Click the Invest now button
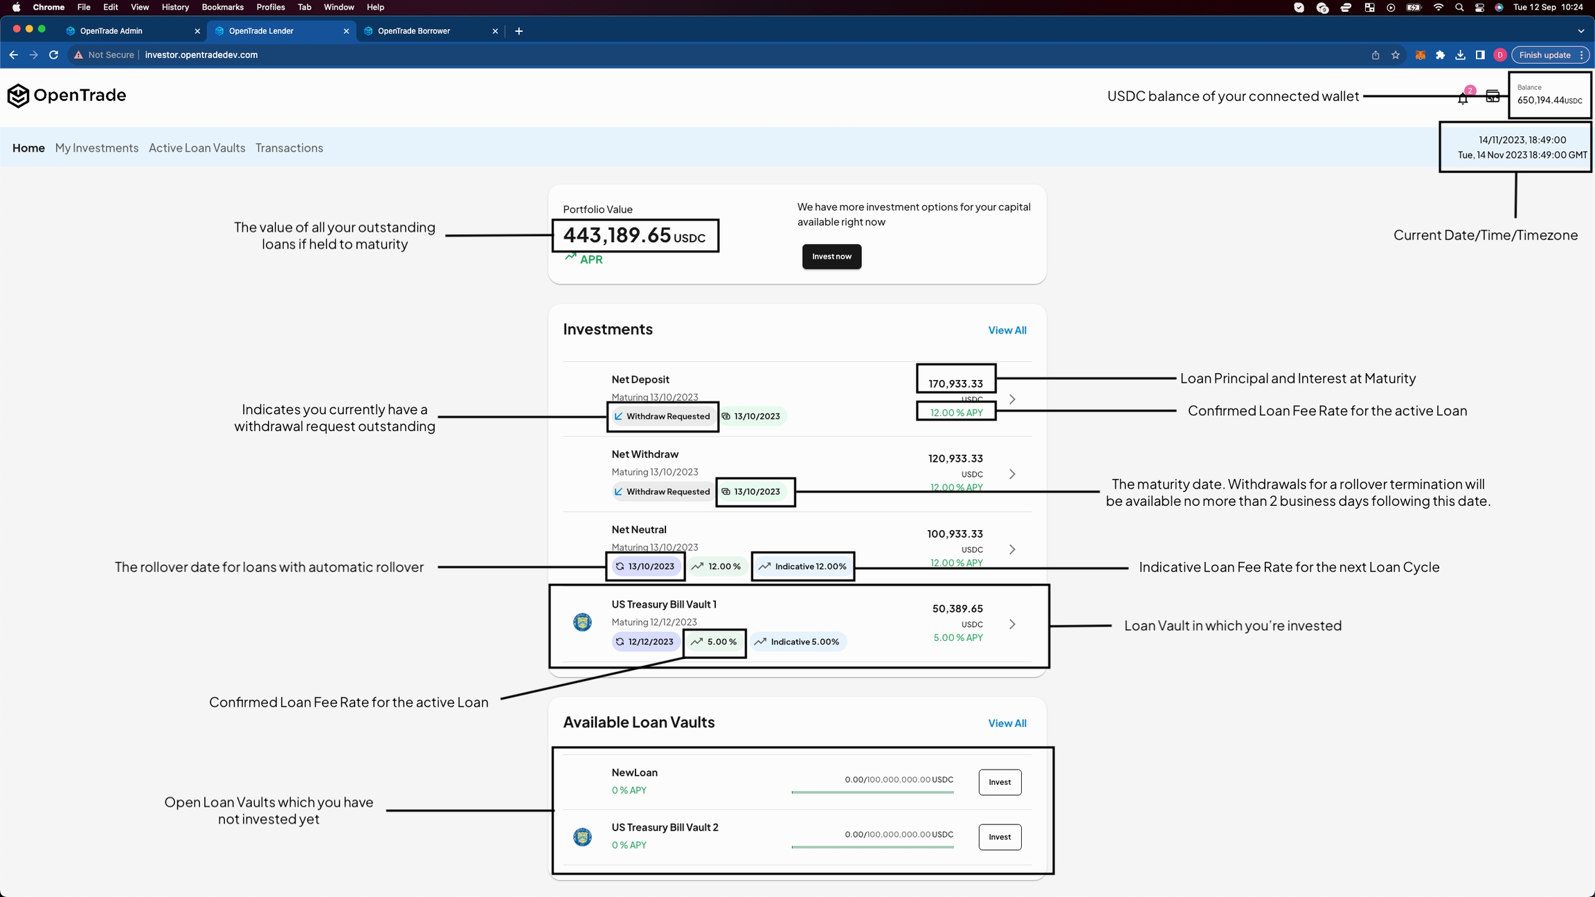 click(831, 257)
